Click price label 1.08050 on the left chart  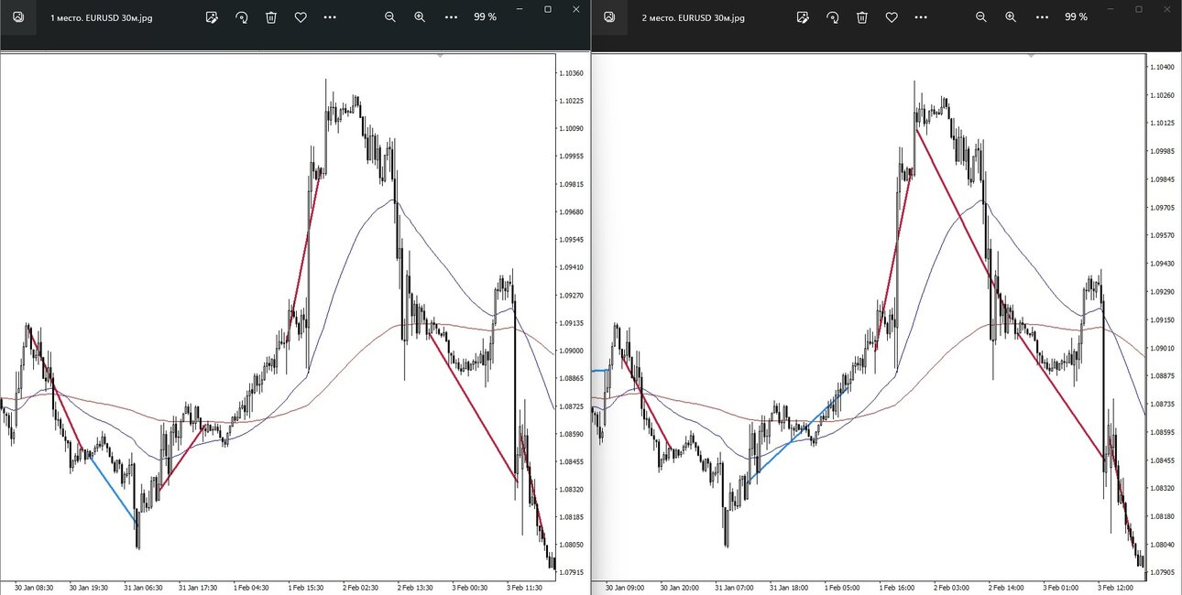(x=572, y=545)
